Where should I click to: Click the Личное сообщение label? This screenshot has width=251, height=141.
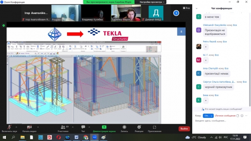click(x=225, y=116)
